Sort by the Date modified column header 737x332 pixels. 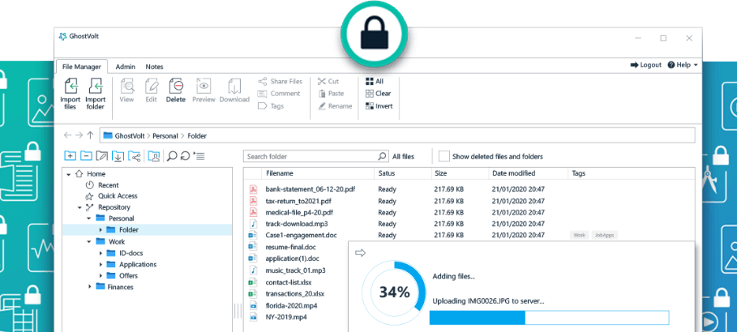click(x=514, y=173)
